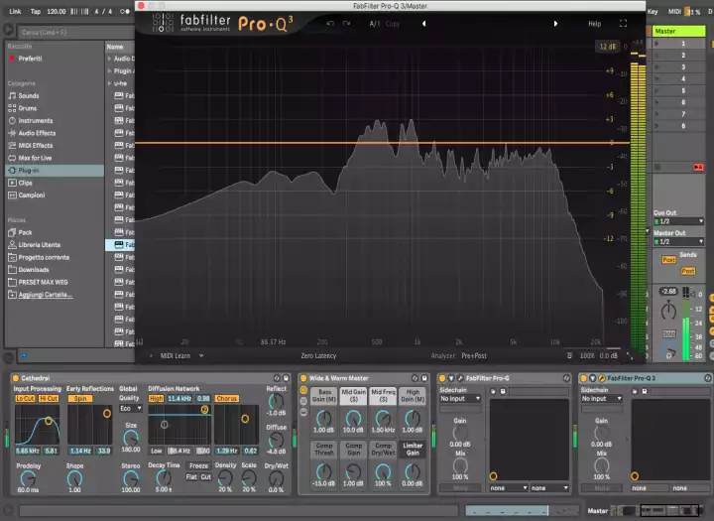Click Zero Latency processing mode

point(318,356)
